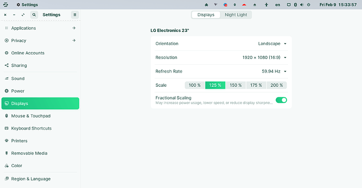
Task: Open the hamburger menu next to Settings
Action: click(x=75, y=15)
